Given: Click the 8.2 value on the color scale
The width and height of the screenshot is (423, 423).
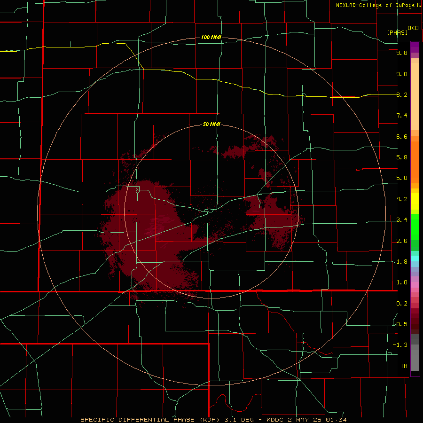Looking at the screenshot, I should point(402,94).
